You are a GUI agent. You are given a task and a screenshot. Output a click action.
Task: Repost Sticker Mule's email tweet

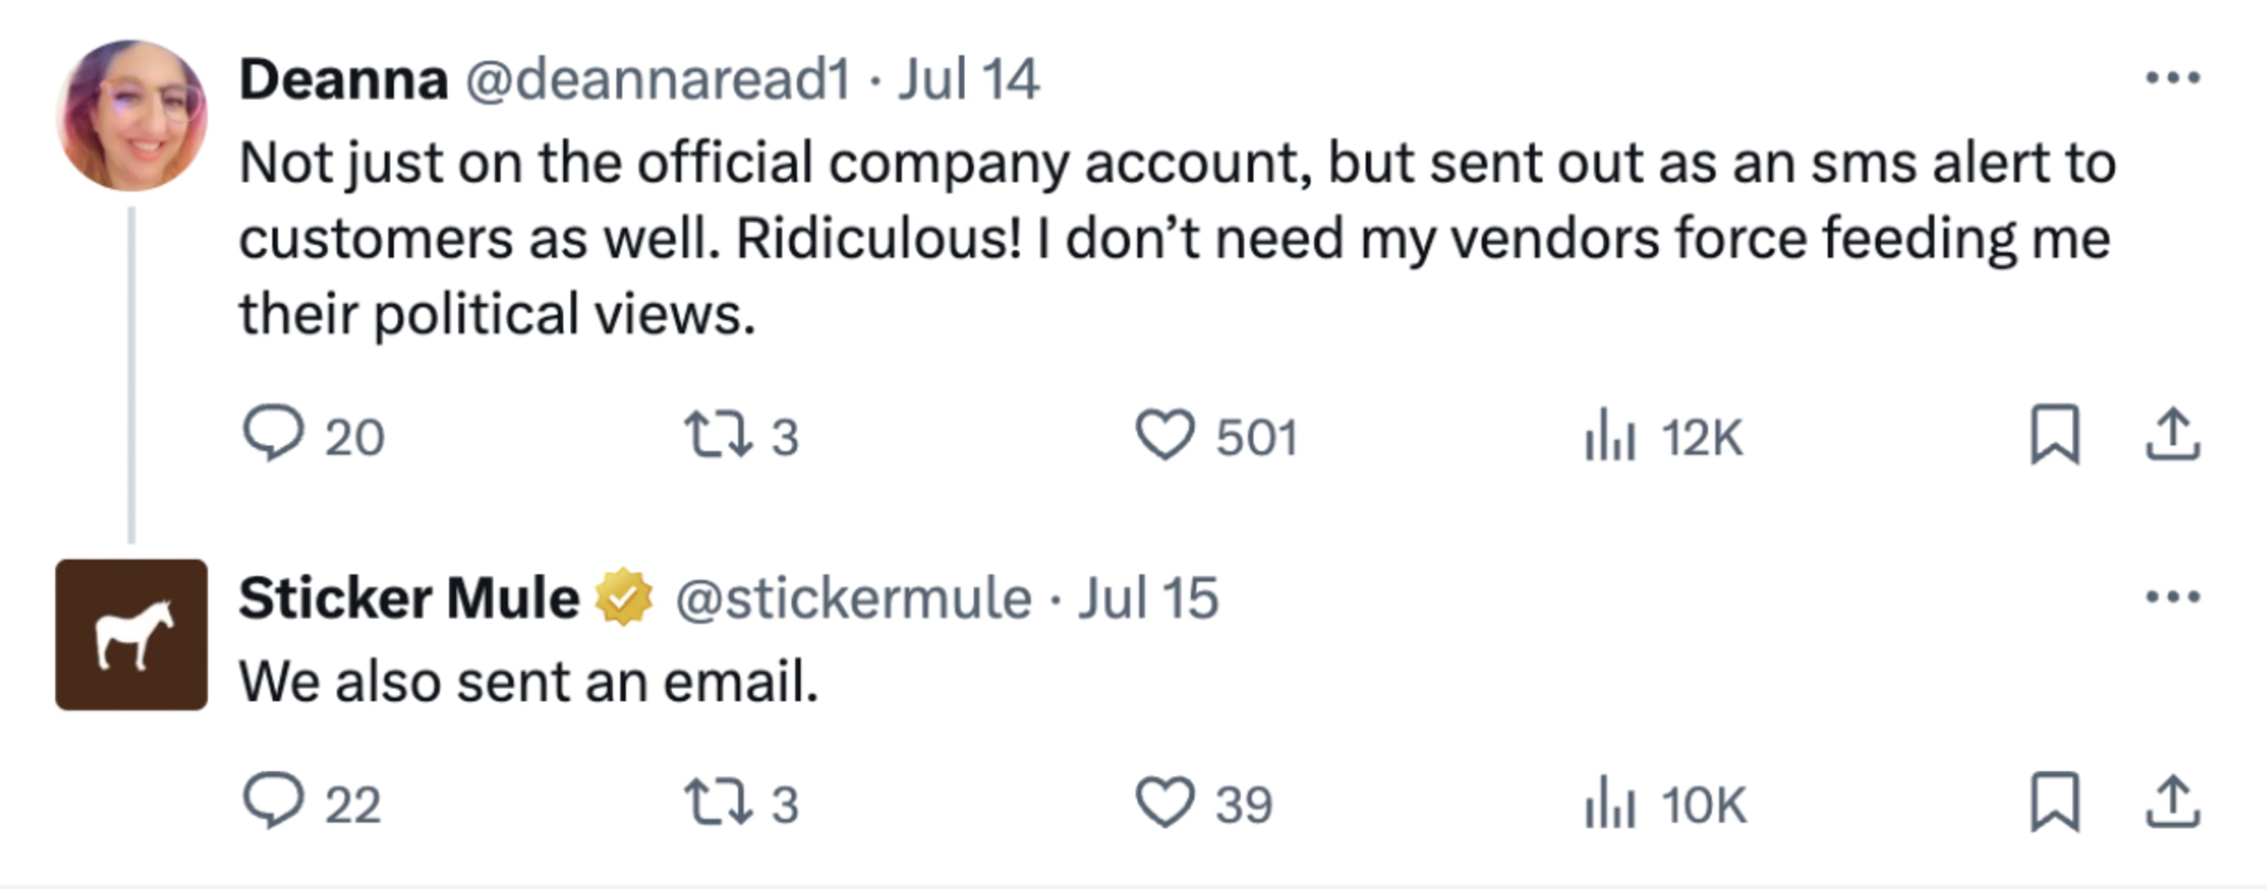click(x=718, y=803)
